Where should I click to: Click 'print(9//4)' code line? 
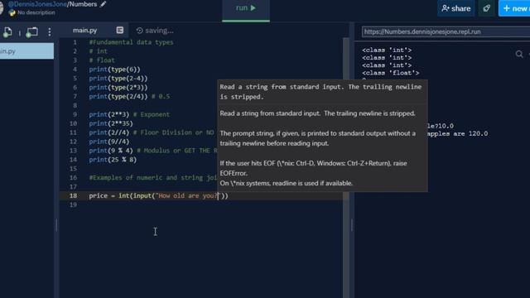point(108,142)
